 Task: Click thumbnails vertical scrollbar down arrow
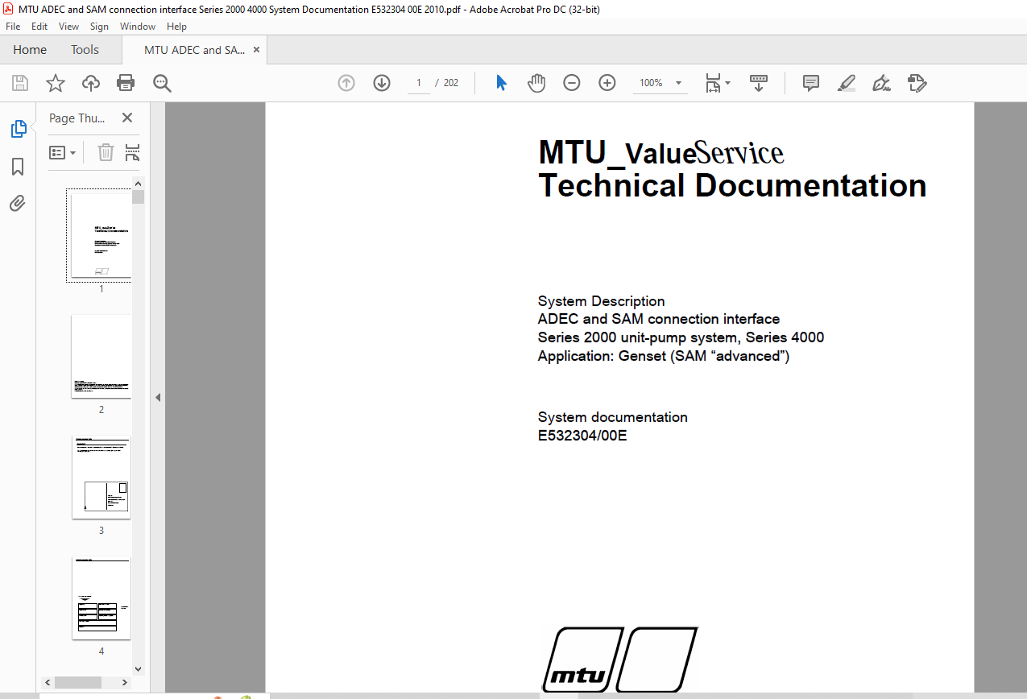point(138,668)
